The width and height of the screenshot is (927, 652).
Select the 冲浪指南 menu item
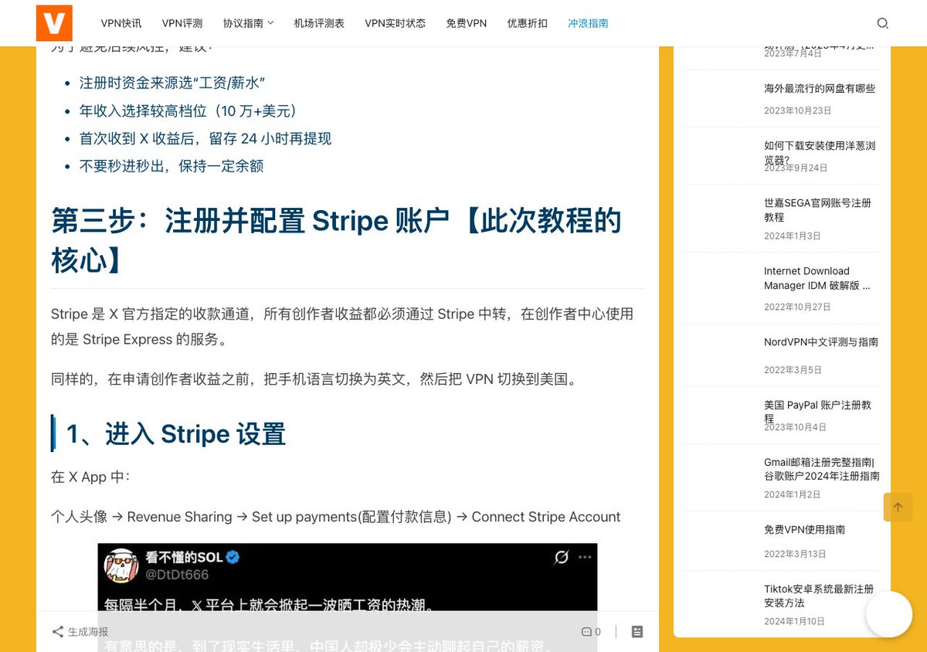(x=588, y=23)
